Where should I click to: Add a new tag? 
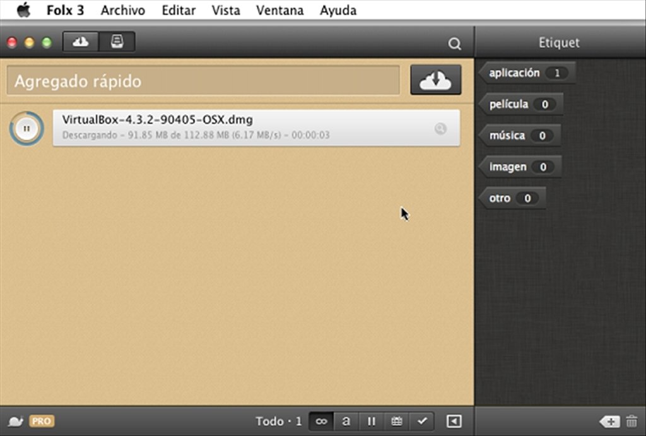[609, 421]
